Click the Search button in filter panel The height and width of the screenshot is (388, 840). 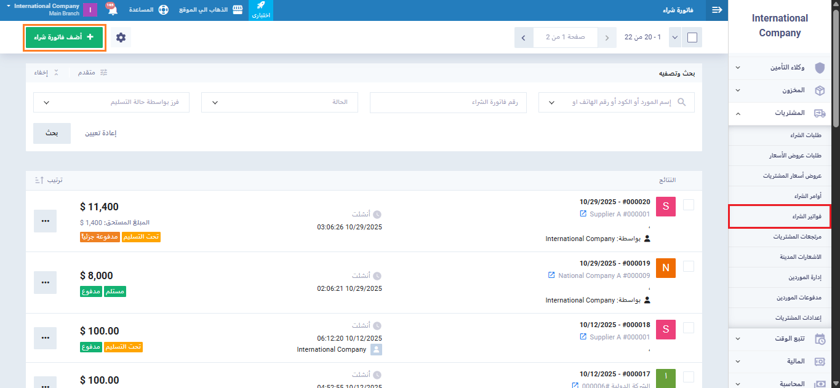click(52, 133)
